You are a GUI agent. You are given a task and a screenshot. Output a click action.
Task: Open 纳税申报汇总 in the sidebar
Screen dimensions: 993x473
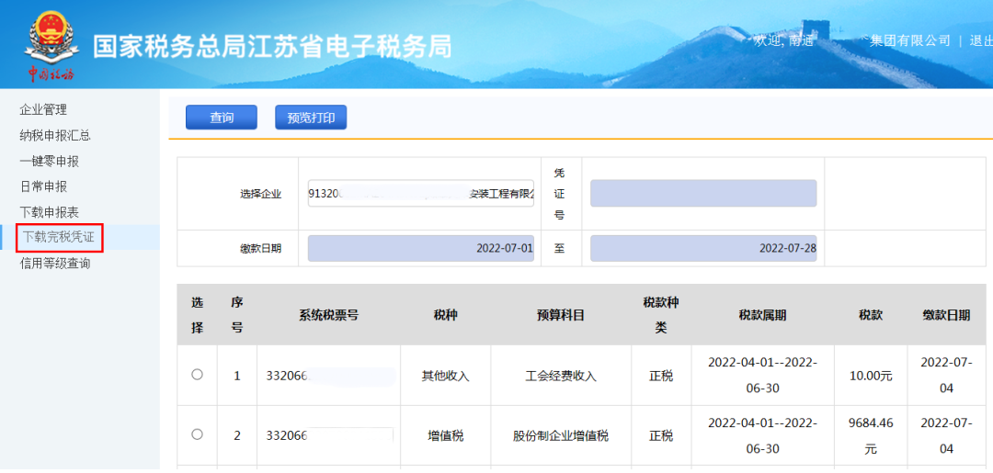tap(55, 135)
